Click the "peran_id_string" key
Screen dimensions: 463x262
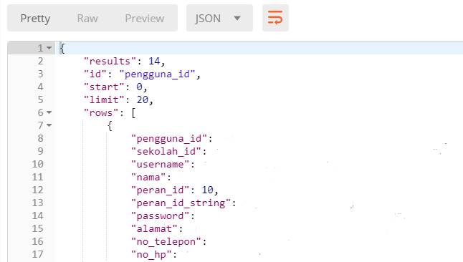181,203
